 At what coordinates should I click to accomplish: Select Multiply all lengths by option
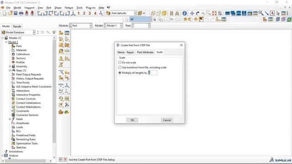120,73
